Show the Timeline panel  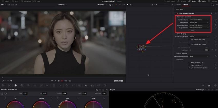click(x=182, y=1)
